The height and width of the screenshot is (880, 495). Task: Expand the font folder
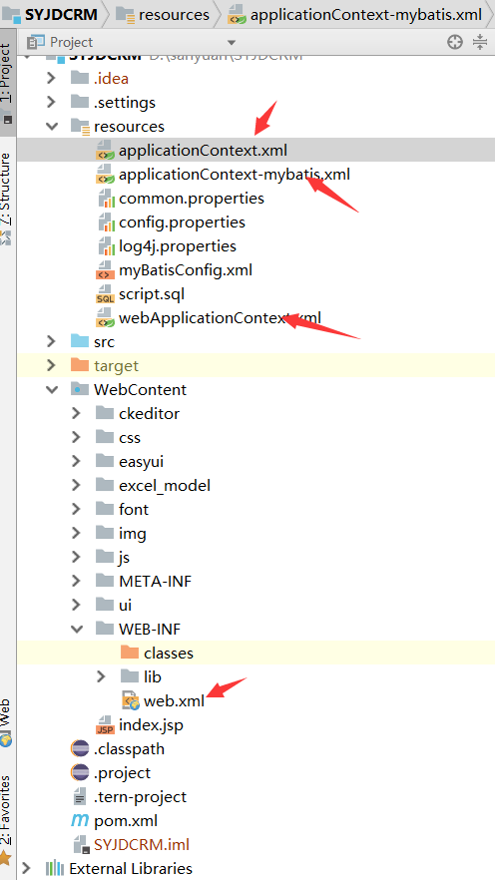coord(76,510)
